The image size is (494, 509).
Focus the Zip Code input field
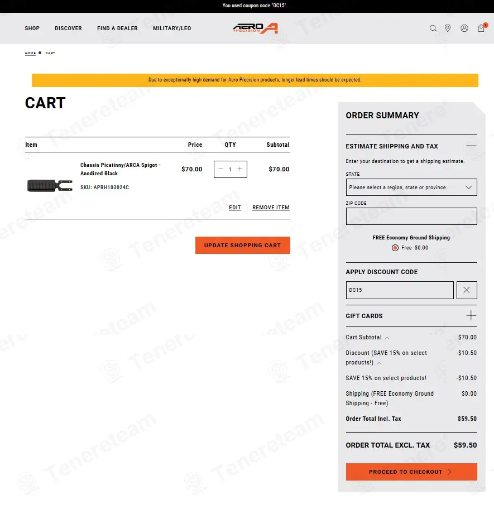pos(411,216)
